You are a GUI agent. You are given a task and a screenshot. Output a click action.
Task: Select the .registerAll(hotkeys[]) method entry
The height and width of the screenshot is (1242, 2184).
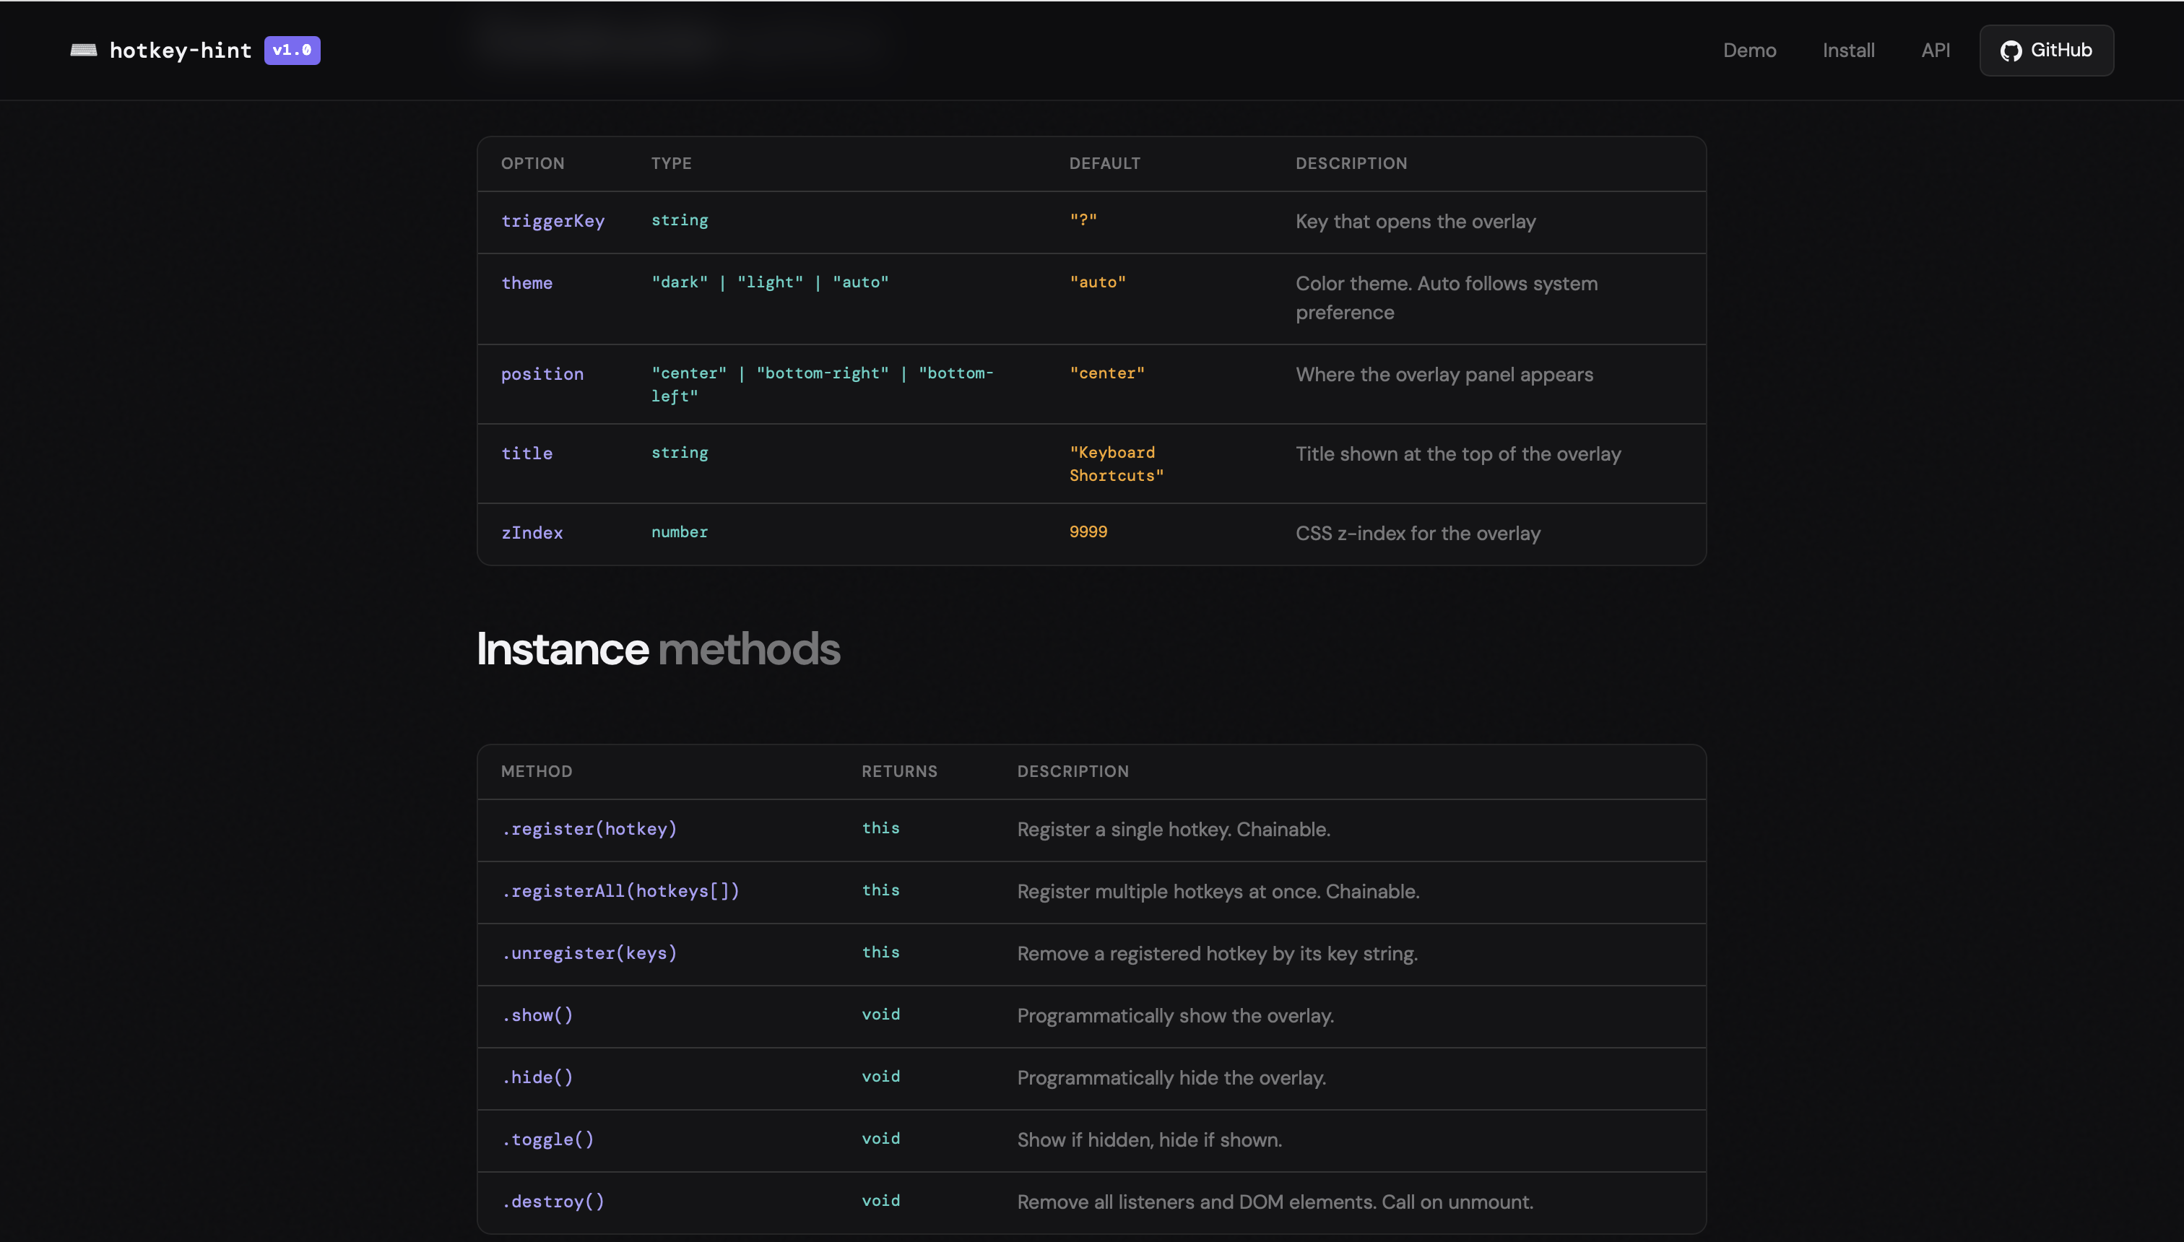pos(620,890)
